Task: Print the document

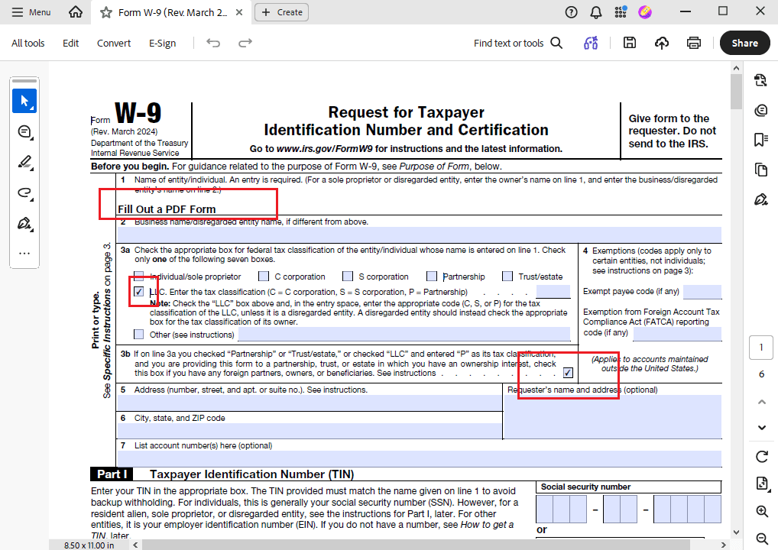Action: (694, 43)
